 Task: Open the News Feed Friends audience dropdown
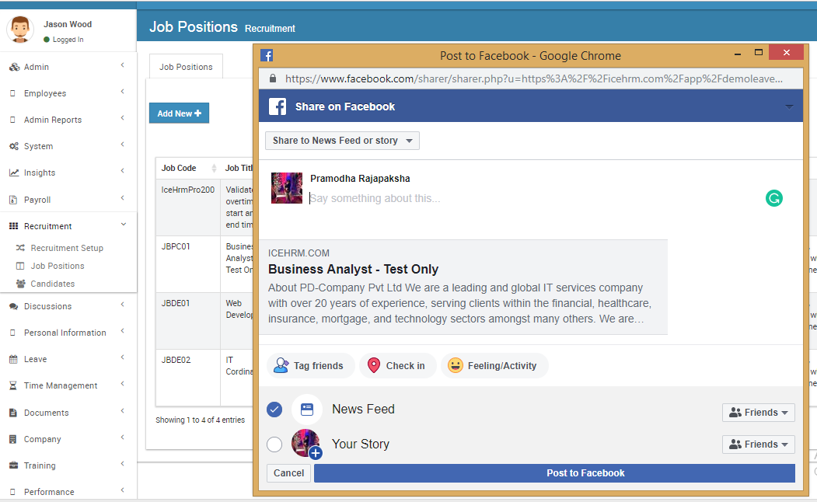pos(759,413)
